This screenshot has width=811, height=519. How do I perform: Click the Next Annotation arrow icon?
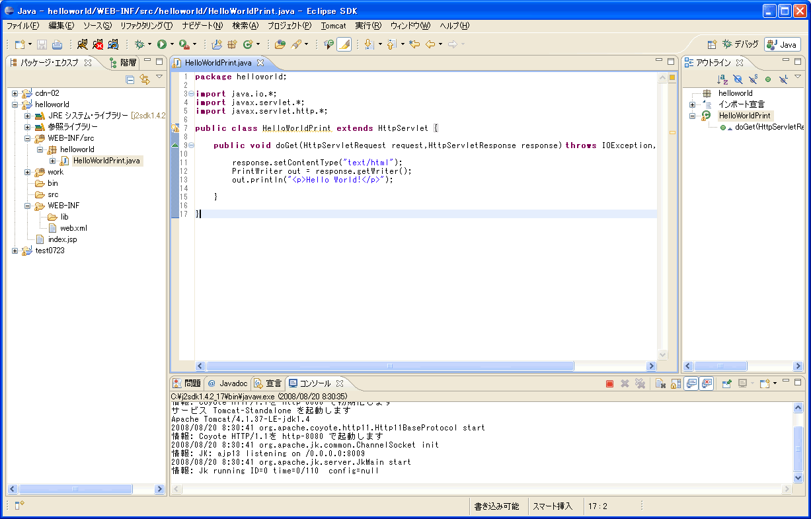(369, 44)
